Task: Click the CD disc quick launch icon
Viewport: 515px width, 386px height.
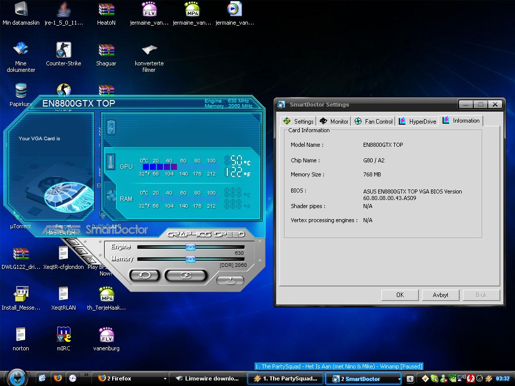Action: tap(72, 378)
